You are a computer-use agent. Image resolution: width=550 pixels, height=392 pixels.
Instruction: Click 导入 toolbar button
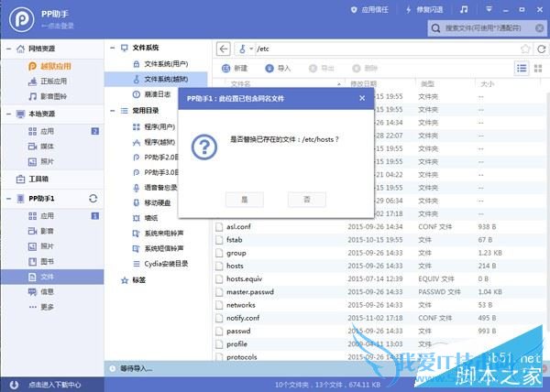click(x=278, y=69)
